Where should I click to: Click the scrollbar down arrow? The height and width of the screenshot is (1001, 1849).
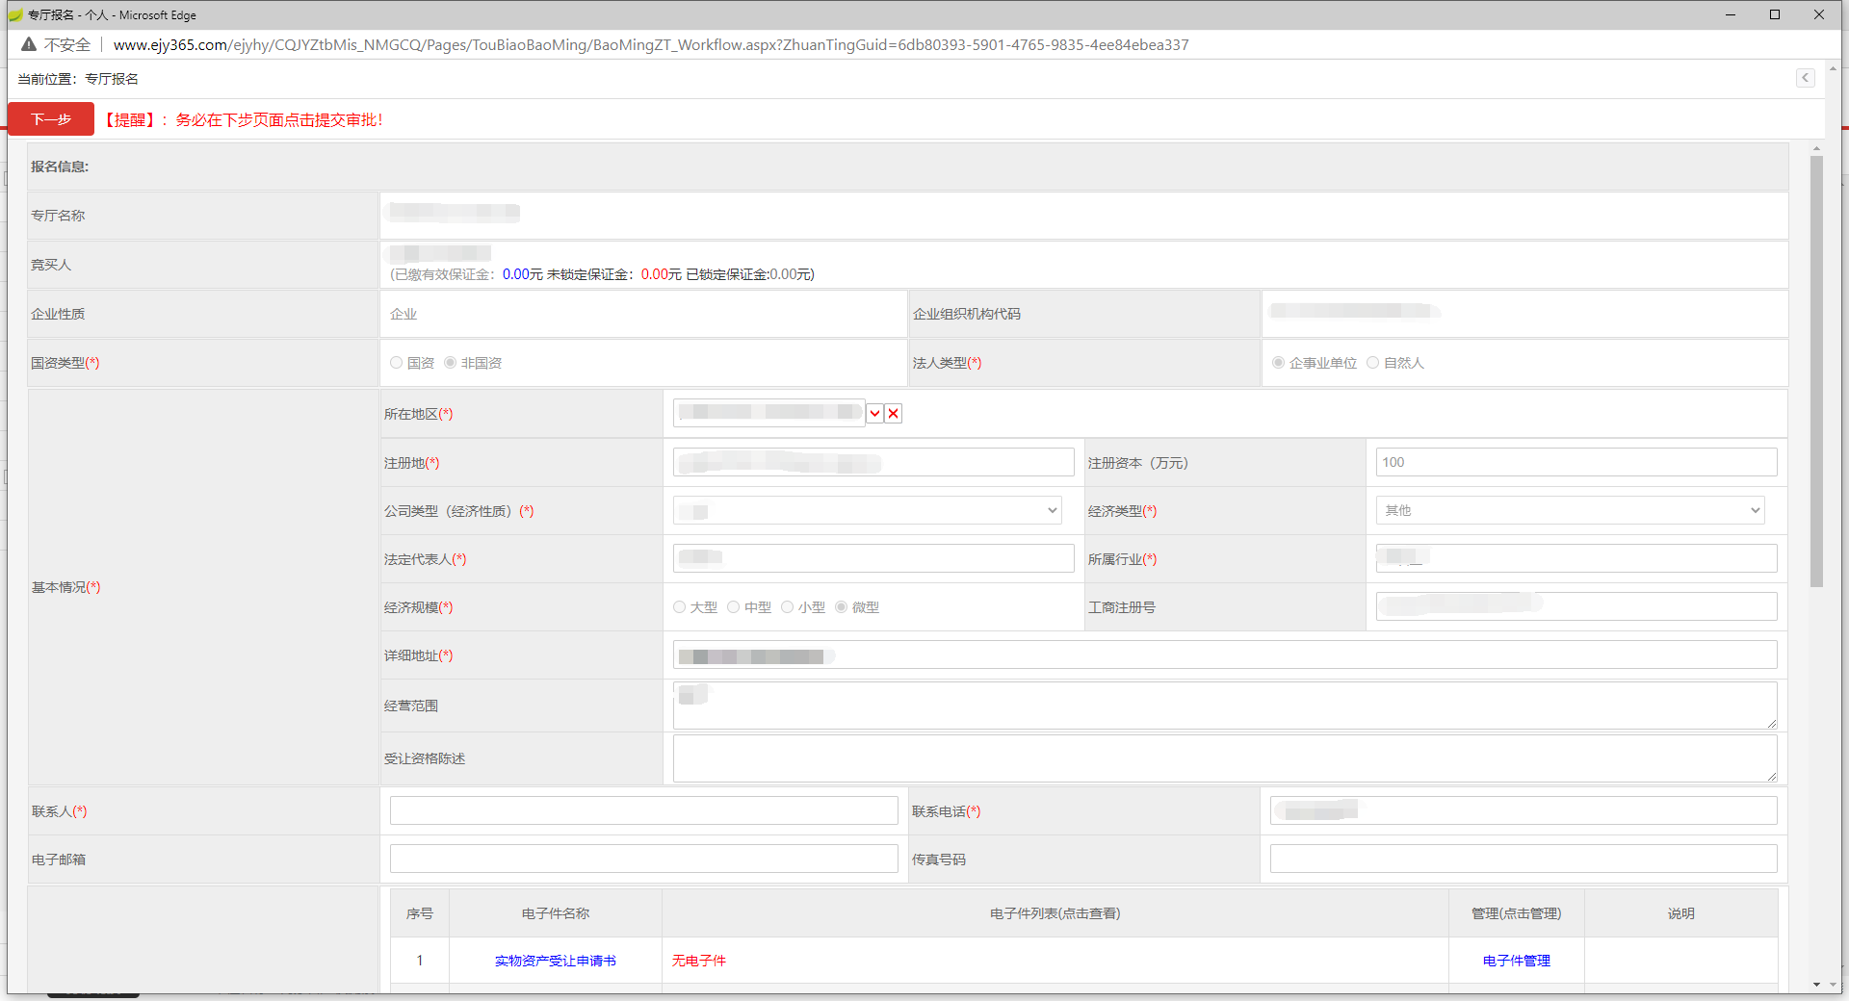[x=1816, y=985]
